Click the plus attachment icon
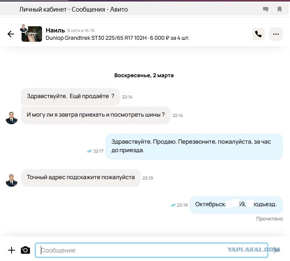This screenshot has height=261, width=290. coord(12,250)
